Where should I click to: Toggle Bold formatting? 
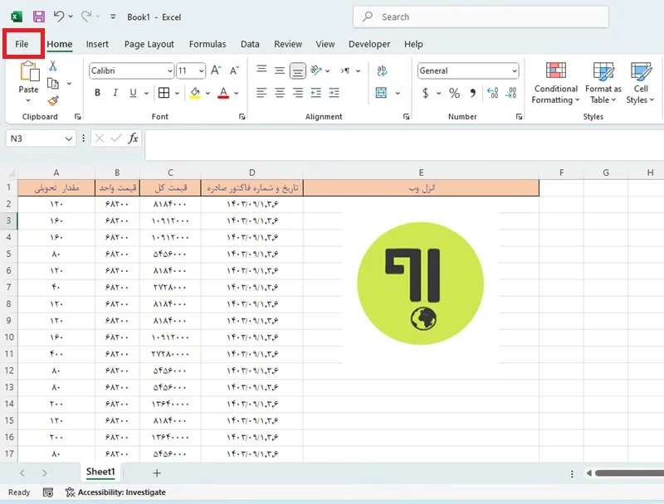[x=97, y=93]
